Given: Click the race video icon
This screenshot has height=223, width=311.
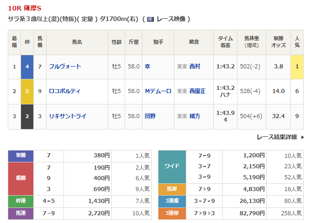Looking at the screenshot, I should (x=150, y=19).
